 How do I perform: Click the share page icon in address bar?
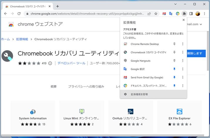[149, 13]
